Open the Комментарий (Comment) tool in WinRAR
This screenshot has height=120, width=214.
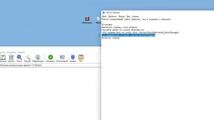click(x=62, y=58)
